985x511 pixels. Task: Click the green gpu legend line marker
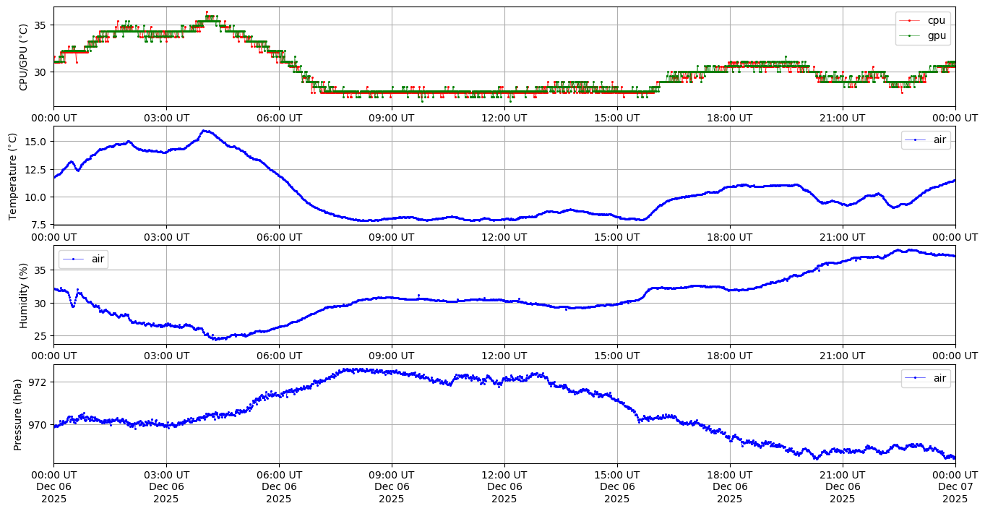911,35
